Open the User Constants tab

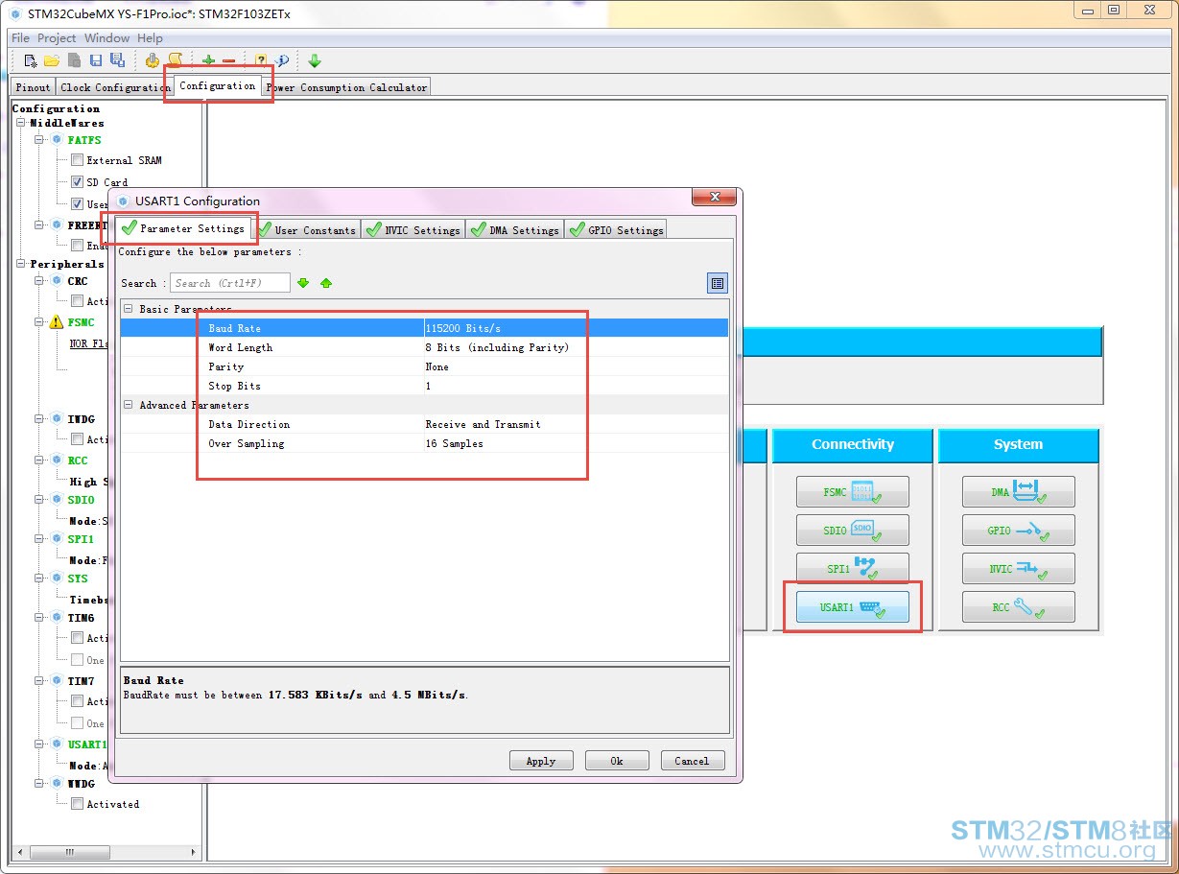click(308, 229)
